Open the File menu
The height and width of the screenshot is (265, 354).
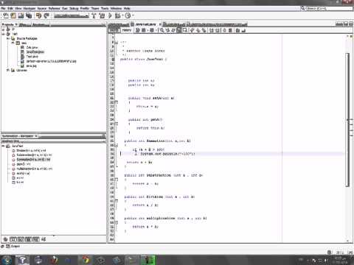coord(3,8)
